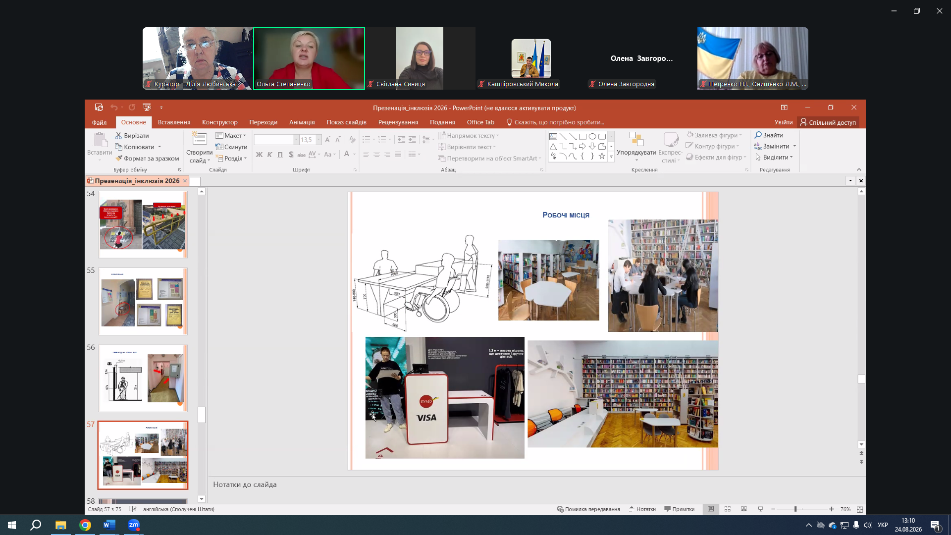Apply underline (П) formatting
Image resolution: width=951 pixels, height=535 pixels.
(x=280, y=155)
